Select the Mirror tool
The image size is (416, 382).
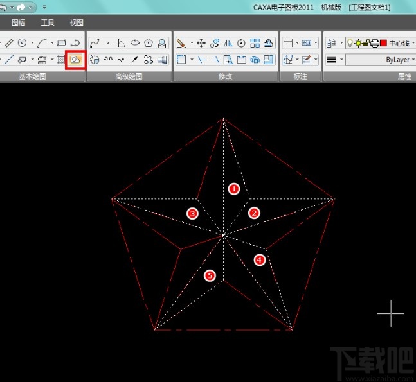click(x=228, y=43)
